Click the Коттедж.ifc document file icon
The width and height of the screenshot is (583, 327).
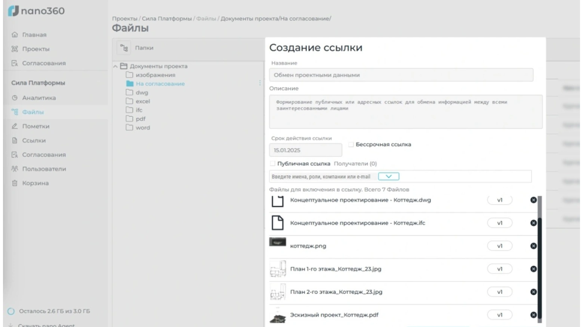click(277, 223)
